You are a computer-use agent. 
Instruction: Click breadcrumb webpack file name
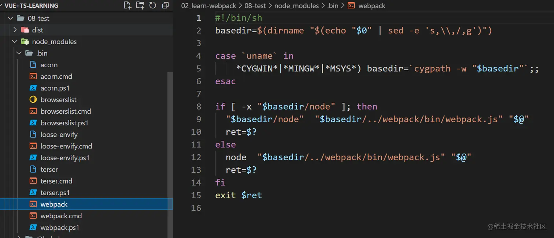tap(372, 6)
